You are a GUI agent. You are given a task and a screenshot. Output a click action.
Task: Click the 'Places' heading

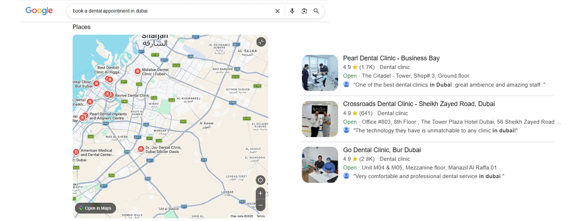82,27
